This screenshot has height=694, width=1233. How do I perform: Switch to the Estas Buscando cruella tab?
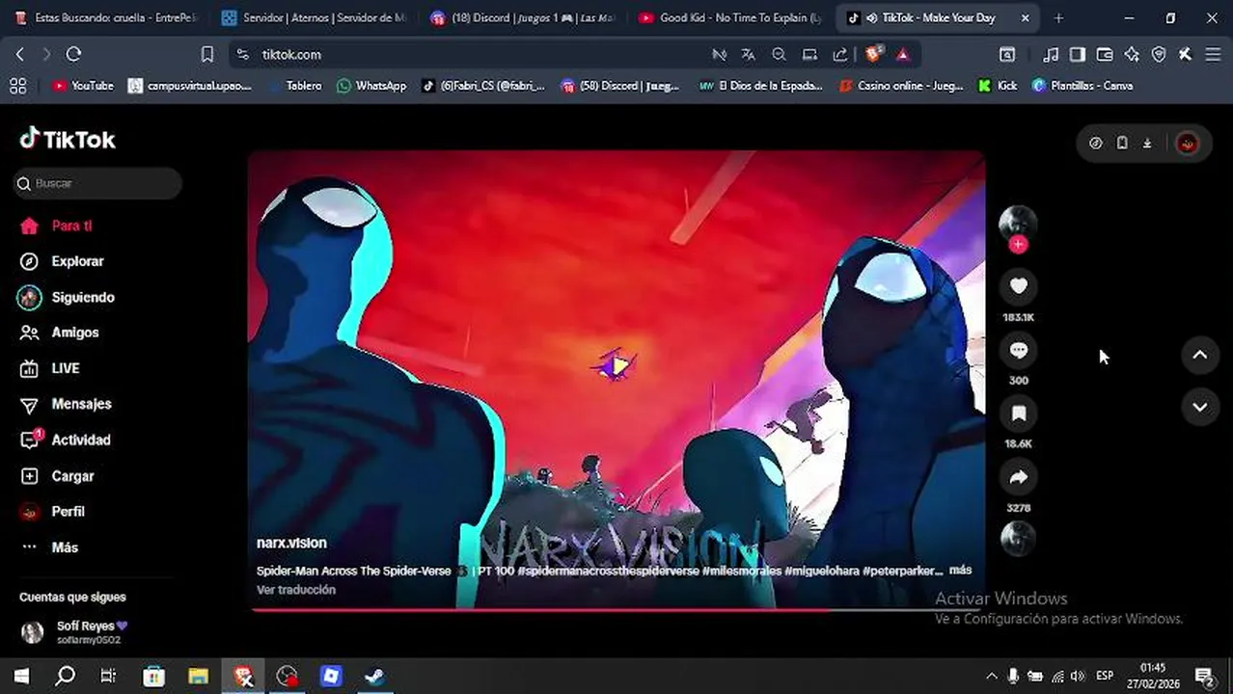click(105, 17)
